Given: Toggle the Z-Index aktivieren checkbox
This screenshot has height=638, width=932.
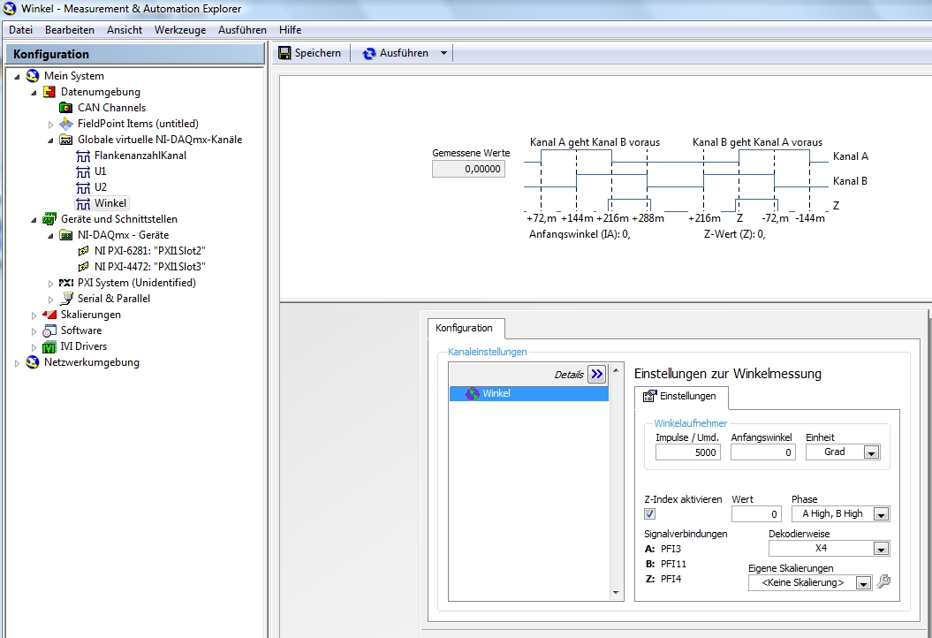Looking at the screenshot, I should point(649,513).
